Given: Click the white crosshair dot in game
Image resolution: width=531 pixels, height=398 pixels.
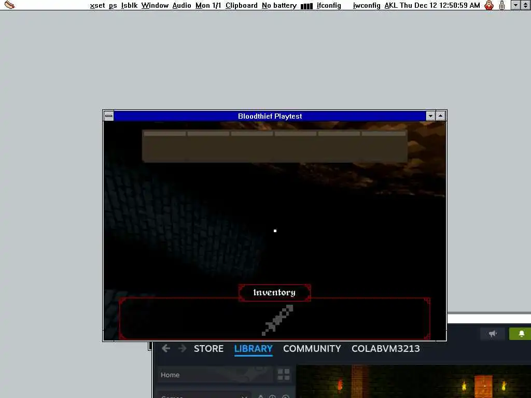Looking at the screenshot, I should 275,231.
